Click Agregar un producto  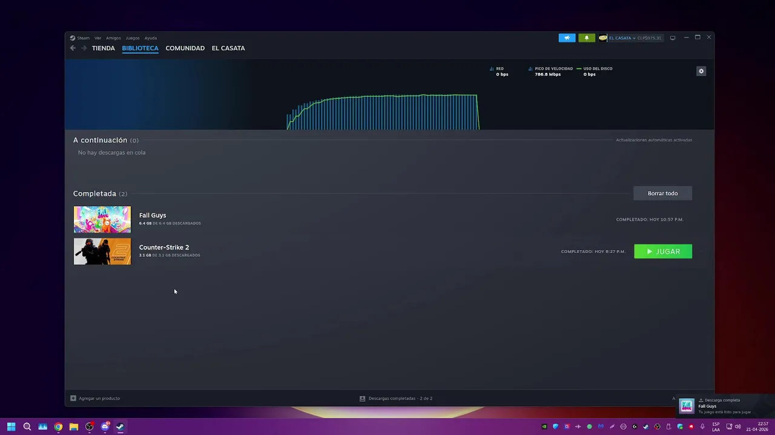[x=99, y=398]
